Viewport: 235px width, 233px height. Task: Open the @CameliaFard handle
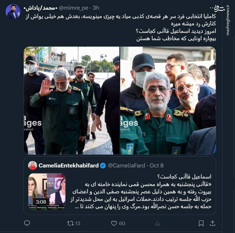tap(127, 166)
